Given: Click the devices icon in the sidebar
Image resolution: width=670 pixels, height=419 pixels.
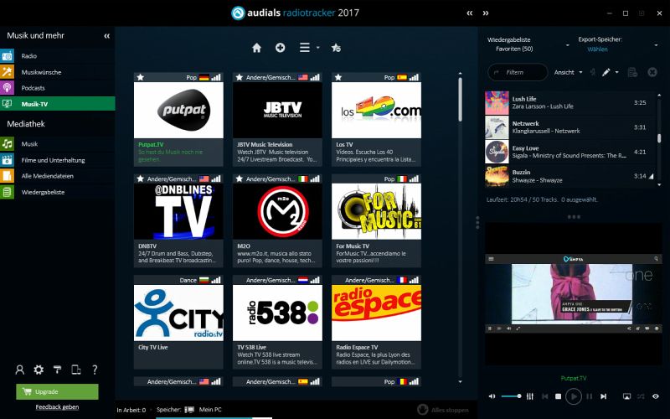Looking at the screenshot, I should coord(76,370).
